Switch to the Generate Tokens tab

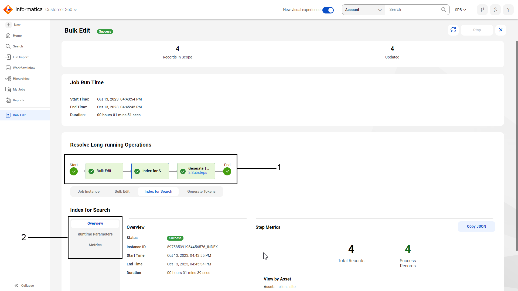click(201, 191)
